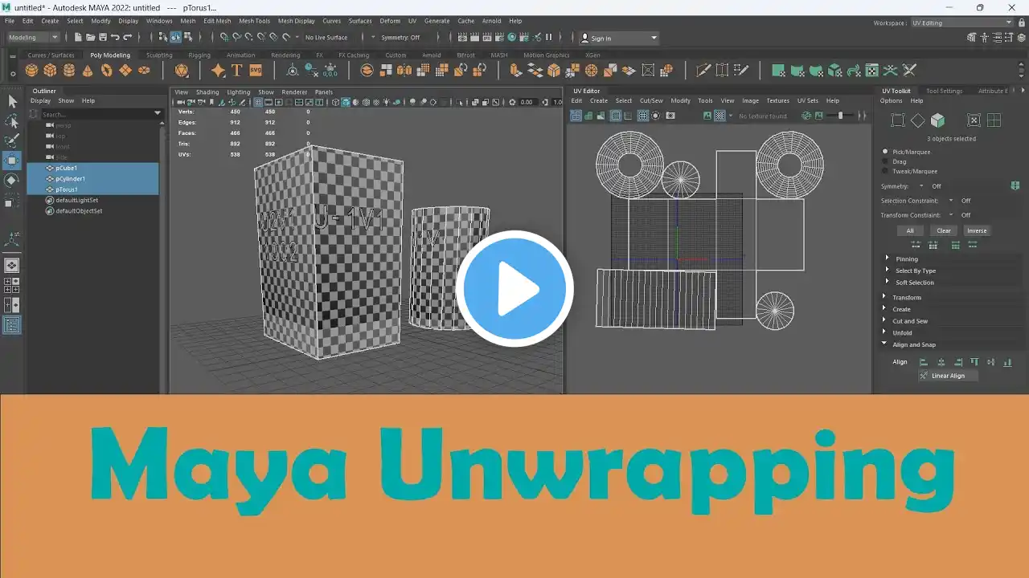
Task: Click the save scene icon
Action: click(x=102, y=38)
